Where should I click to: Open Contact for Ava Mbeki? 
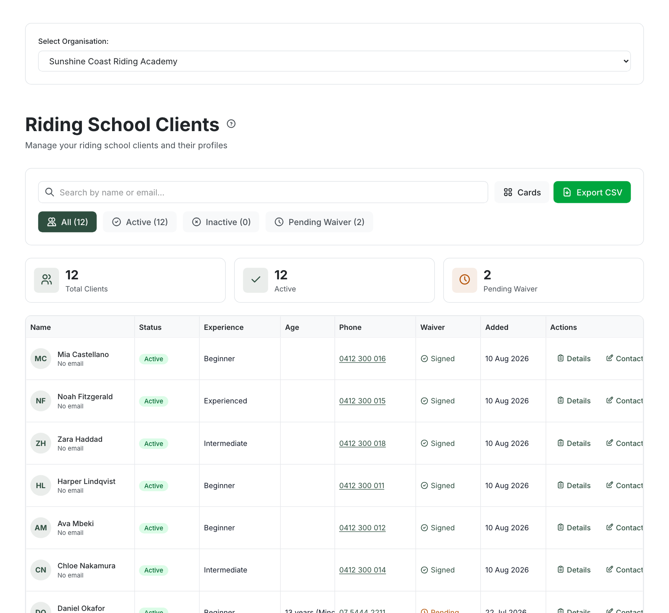pos(625,528)
